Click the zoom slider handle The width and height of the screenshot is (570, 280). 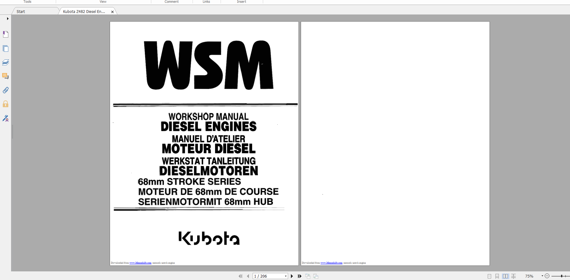tap(562, 276)
